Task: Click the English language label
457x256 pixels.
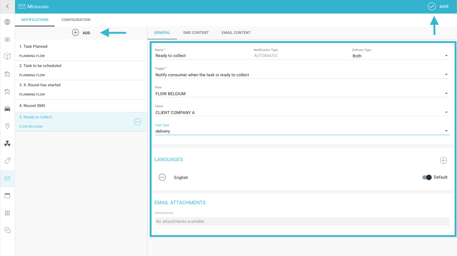Action: click(181, 178)
